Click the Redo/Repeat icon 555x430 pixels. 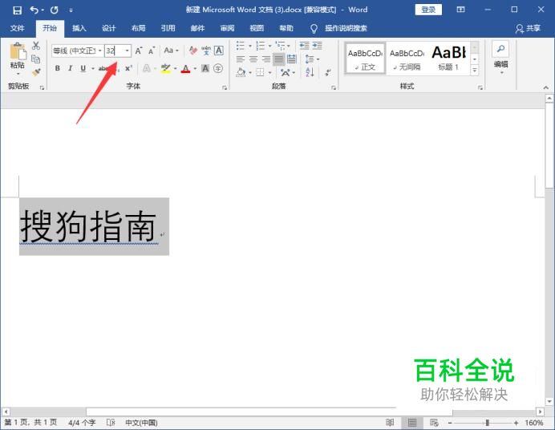(55, 10)
